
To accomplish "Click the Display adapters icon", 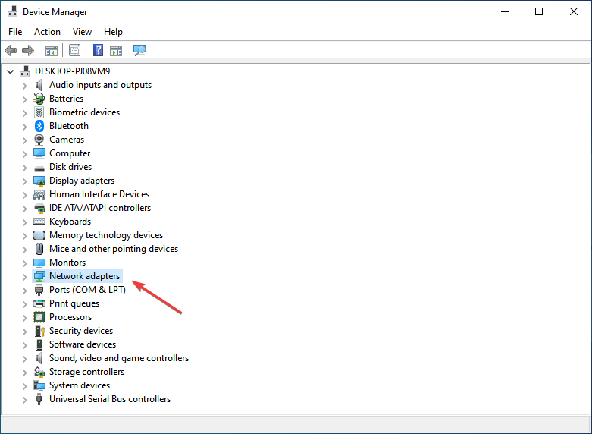I will pos(39,181).
